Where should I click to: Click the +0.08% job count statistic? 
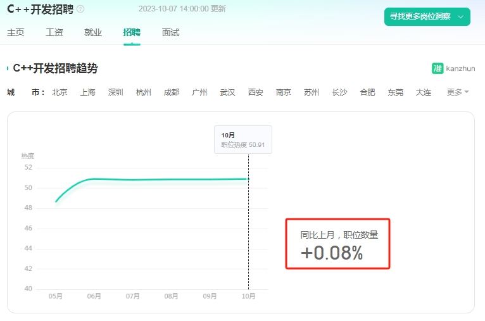(x=332, y=253)
